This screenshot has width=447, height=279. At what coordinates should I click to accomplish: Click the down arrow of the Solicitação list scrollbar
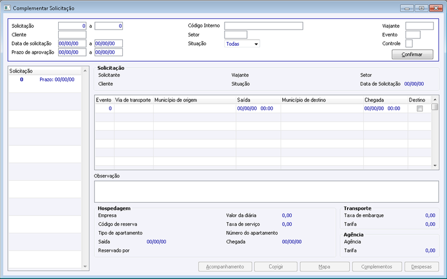point(85,267)
